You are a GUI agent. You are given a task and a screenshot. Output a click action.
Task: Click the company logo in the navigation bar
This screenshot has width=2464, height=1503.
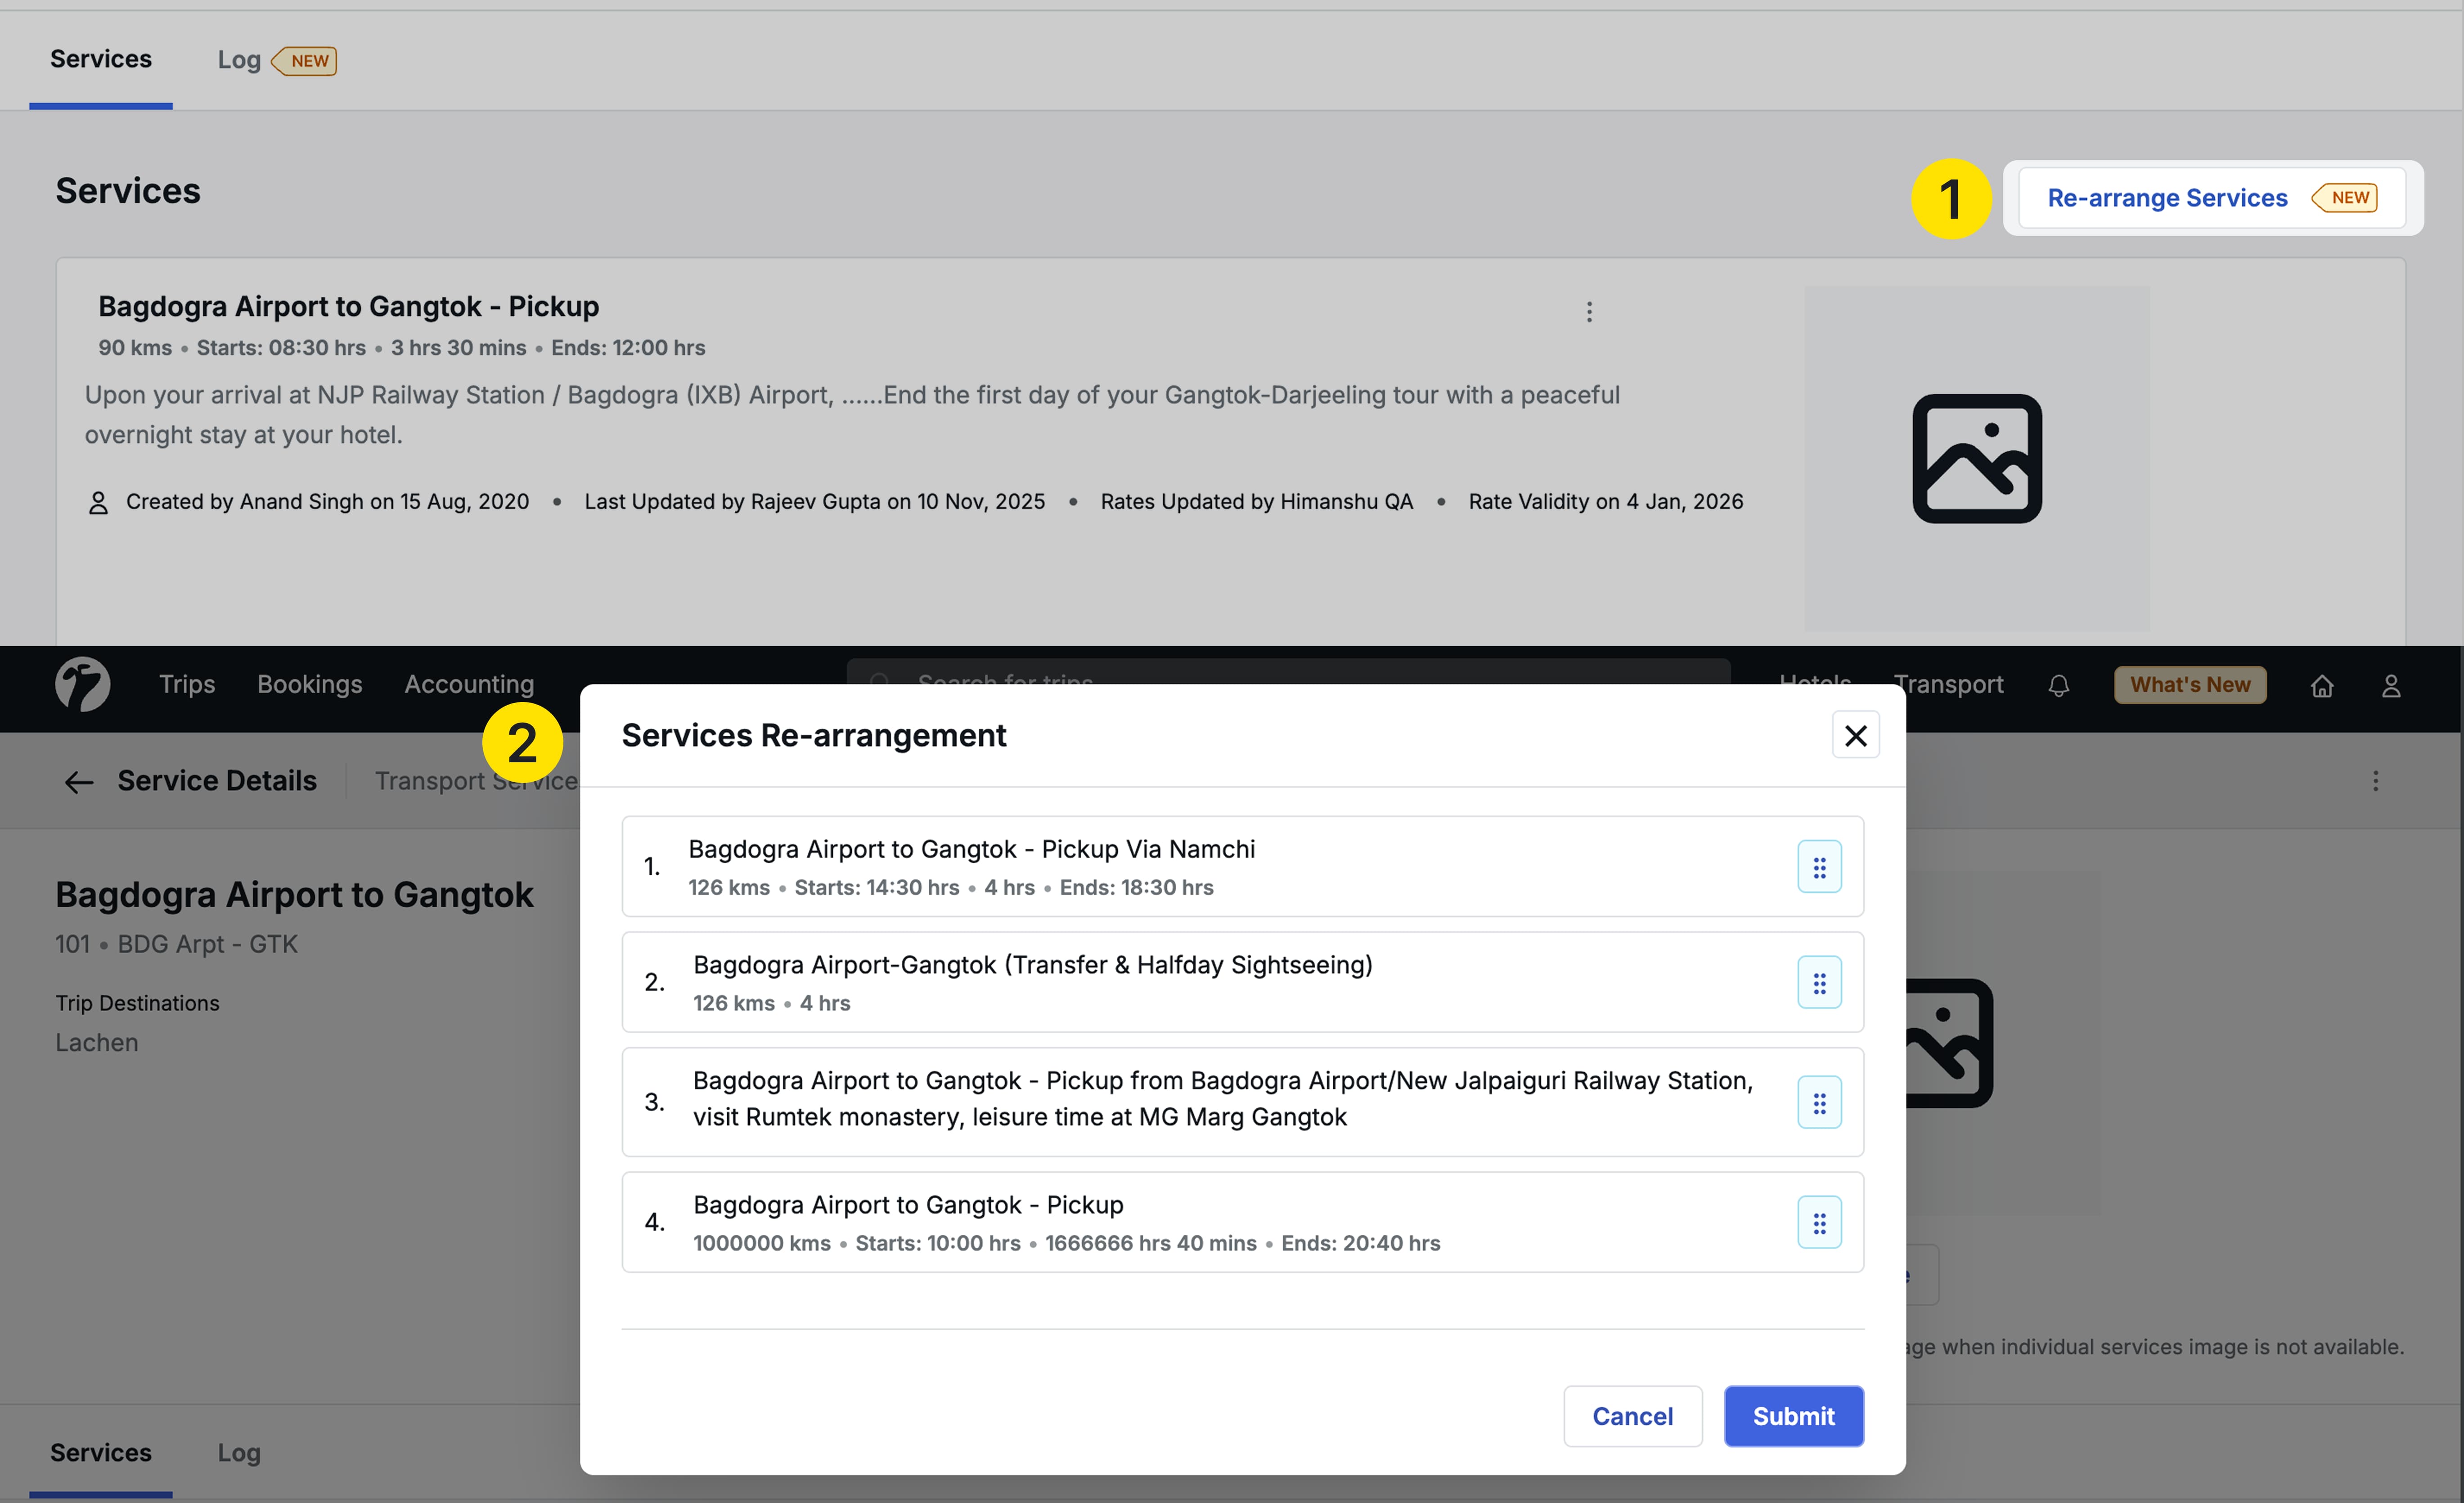pyautogui.click(x=81, y=684)
